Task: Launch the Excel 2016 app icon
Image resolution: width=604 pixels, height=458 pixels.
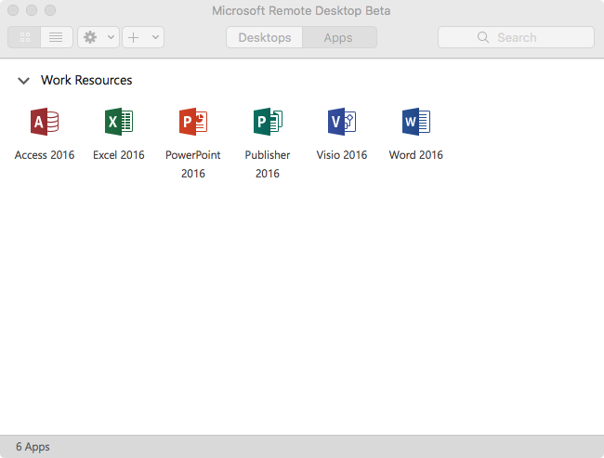Action: [x=119, y=122]
